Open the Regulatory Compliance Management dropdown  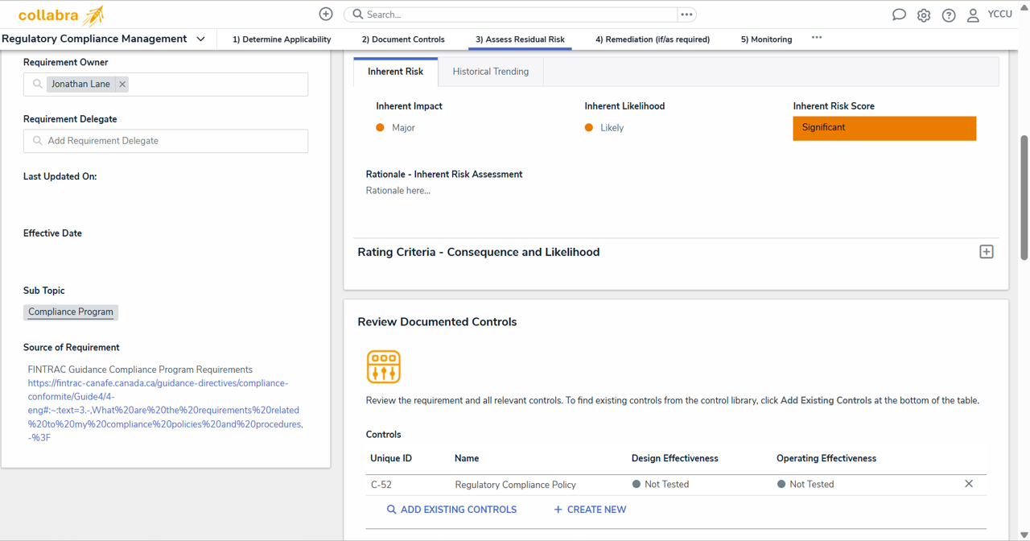[x=200, y=39]
